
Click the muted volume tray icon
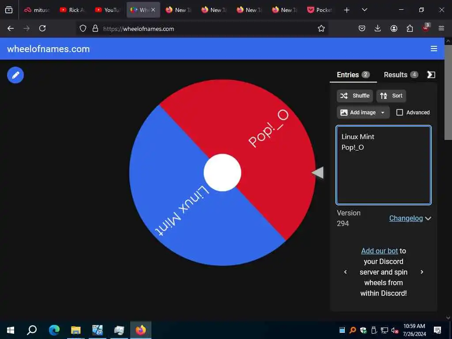tap(395, 330)
